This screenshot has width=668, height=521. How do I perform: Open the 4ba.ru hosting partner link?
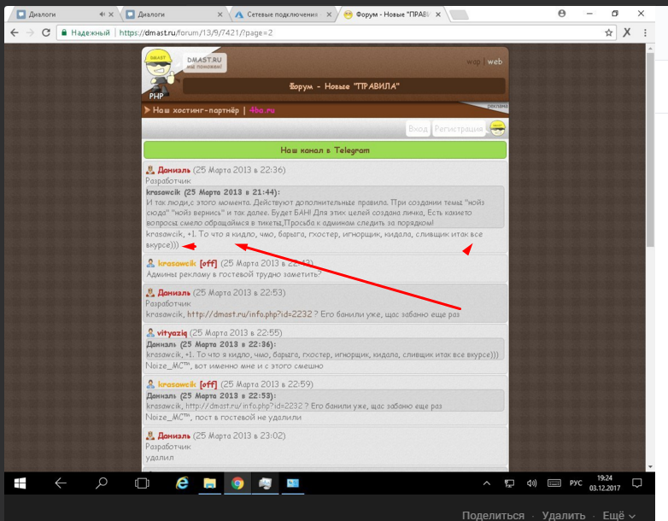coord(262,110)
